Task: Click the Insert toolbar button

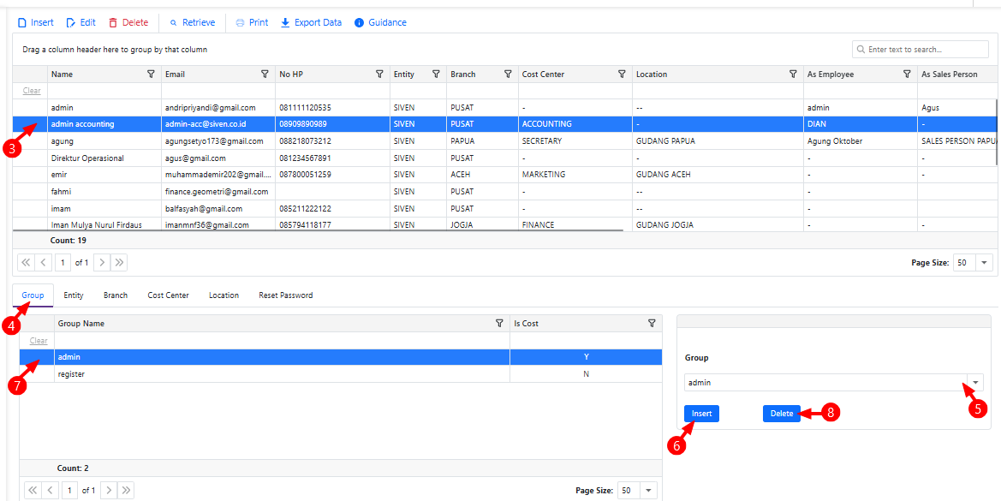Action: click(36, 22)
